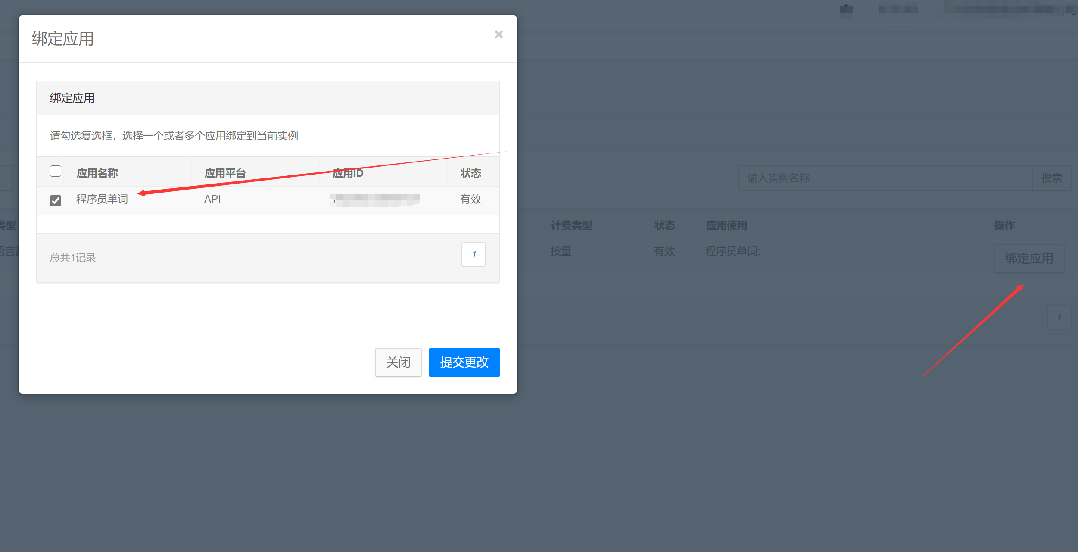Image resolution: width=1078 pixels, height=552 pixels.
Task: Click the 状态 column header in dialog
Action: pos(470,172)
